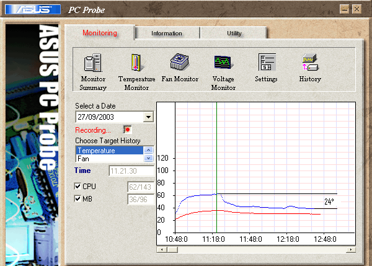Click the MB value field 36/96
The width and height of the screenshot is (372, 266).
[141, 199]
